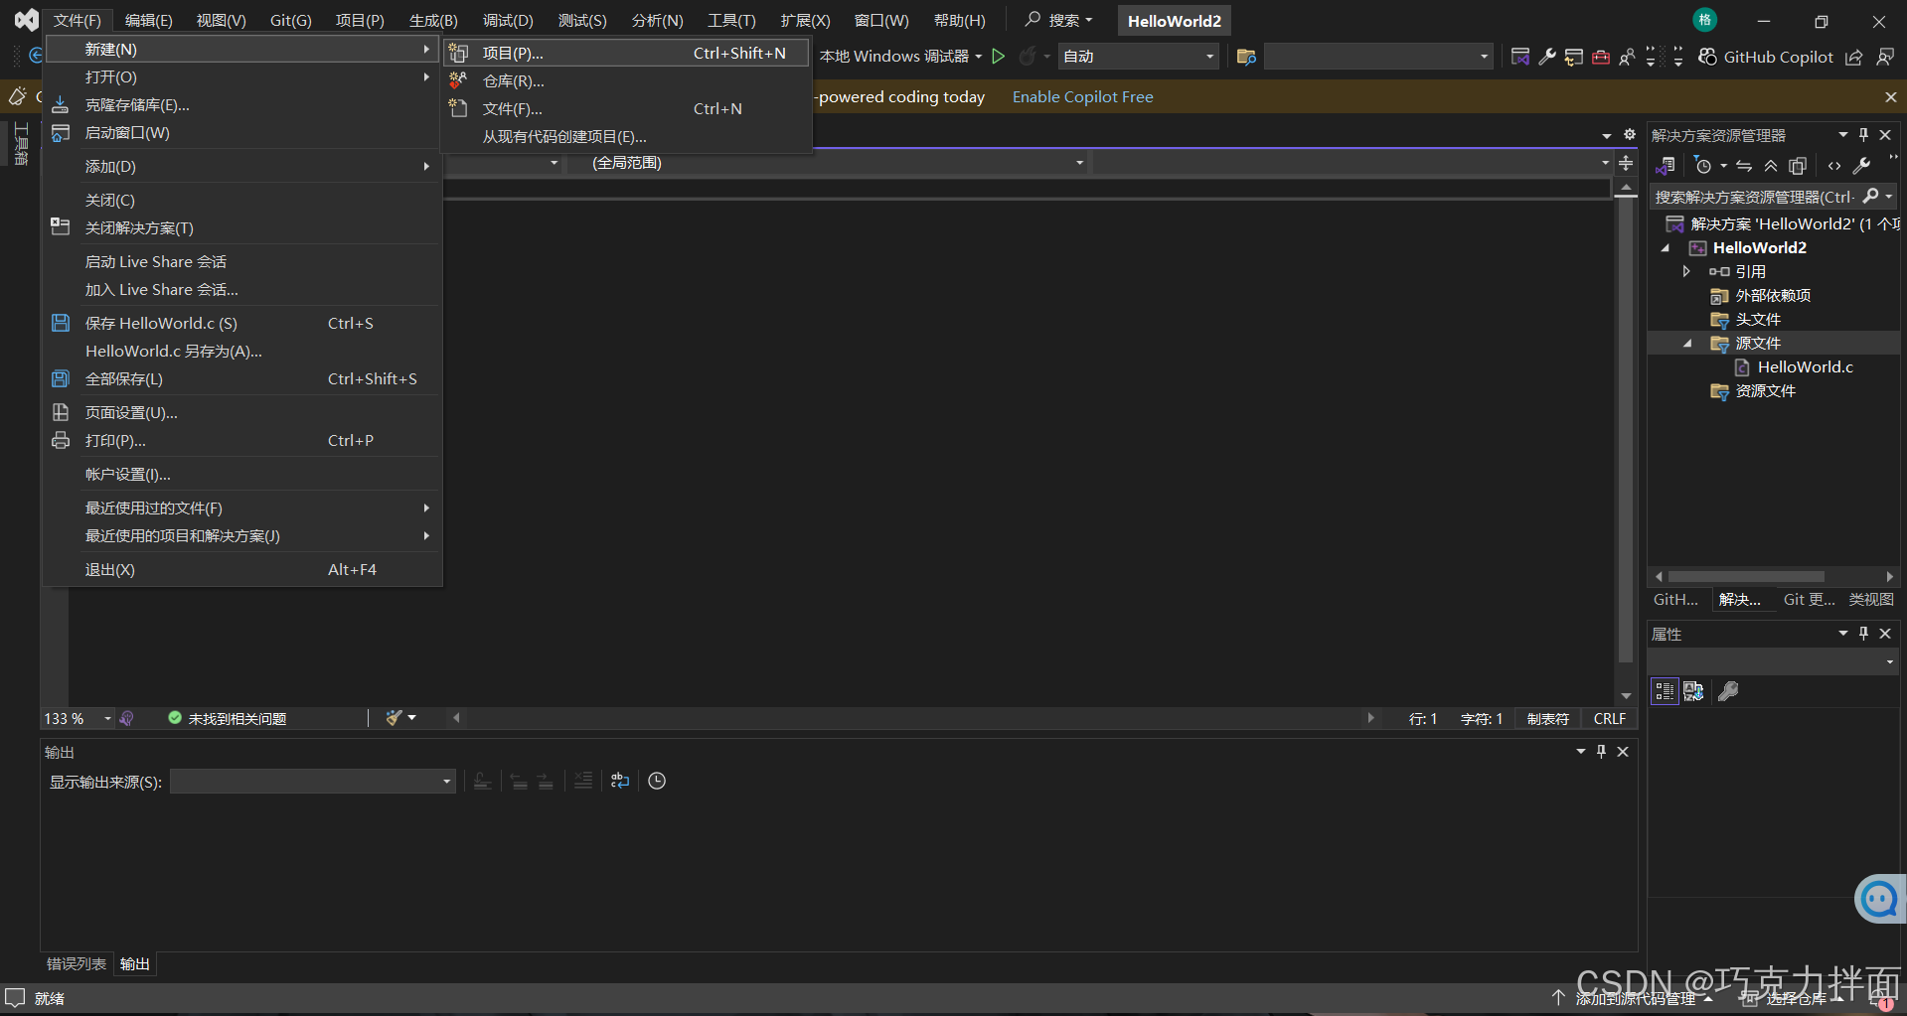
Task: Click the Enable Copilot Free link
Action: [1082, 96]
